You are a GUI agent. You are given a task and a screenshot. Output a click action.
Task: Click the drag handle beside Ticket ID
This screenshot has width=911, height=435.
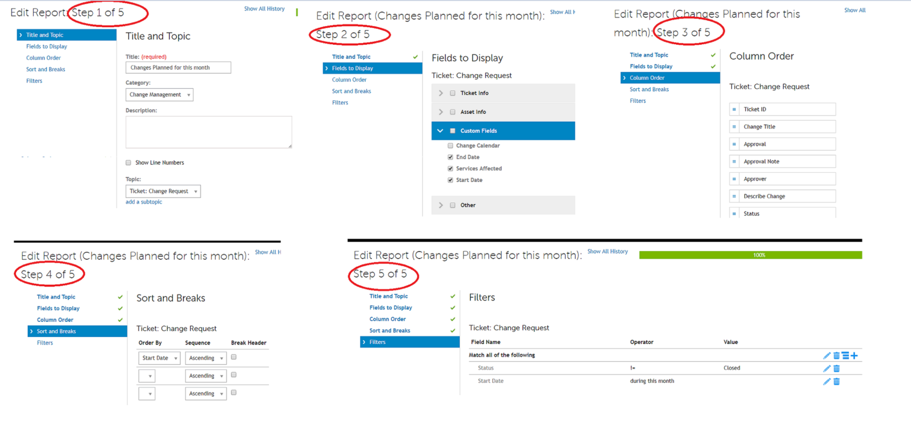pyautogui.click(x=734, y=109)
